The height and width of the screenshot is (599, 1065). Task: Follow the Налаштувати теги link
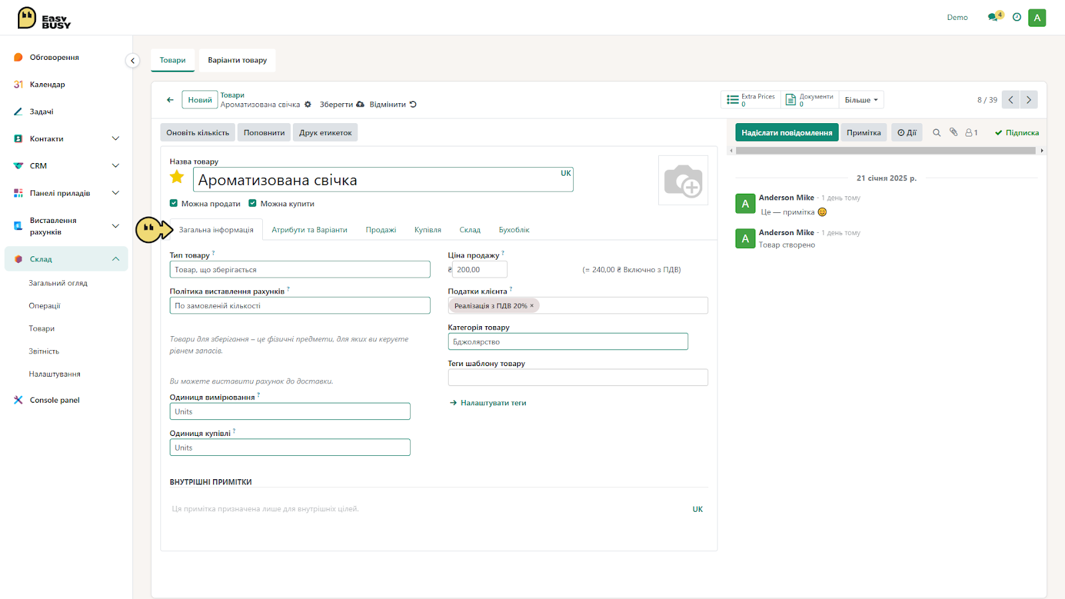click(489, 403)
